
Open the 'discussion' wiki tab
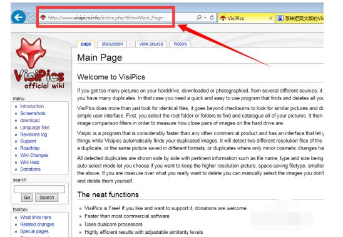[x=112, y=44]
